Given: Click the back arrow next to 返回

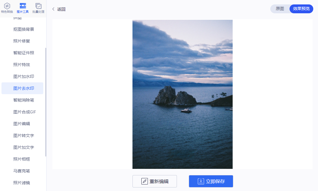Looking at the screenshot, I should point(53,9).
